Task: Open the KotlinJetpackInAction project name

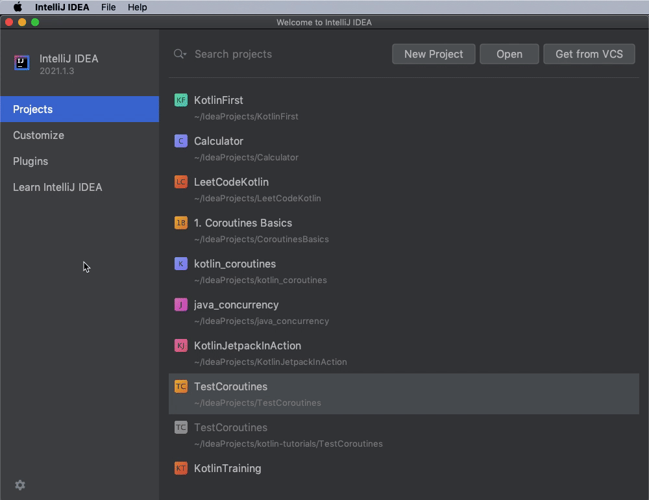Action: (x=247, y=345)
